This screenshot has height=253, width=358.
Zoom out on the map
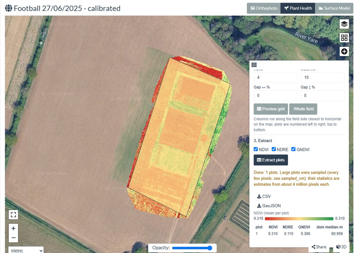[x=13, y=238]
